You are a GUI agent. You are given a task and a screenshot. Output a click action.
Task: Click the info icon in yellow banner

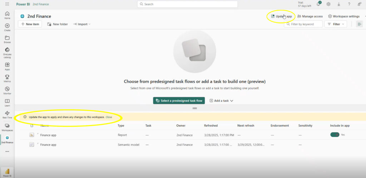pyautogui.click(x=25, y=117)
